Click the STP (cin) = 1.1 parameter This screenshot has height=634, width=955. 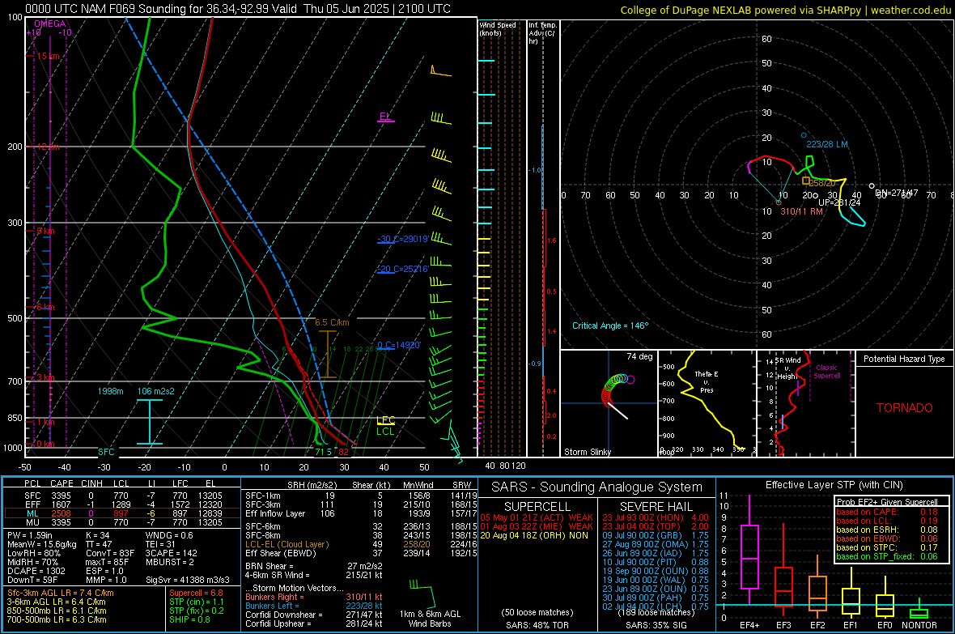click(197, 602)
